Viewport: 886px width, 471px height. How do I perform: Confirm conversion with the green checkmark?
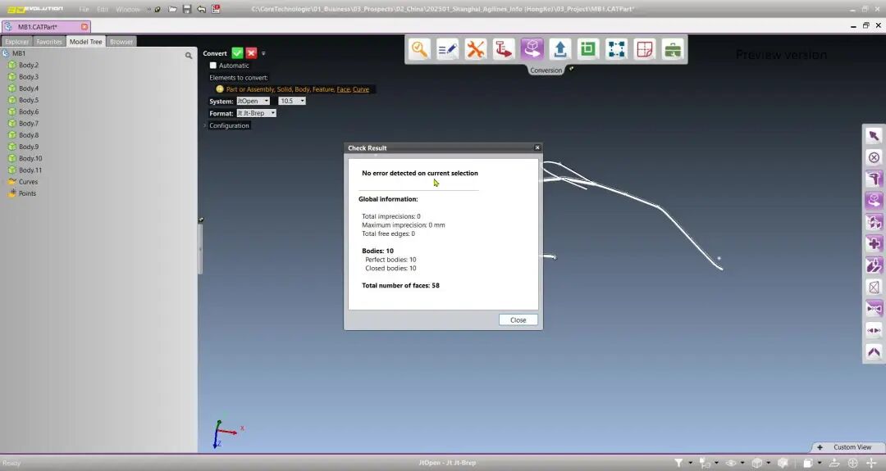[237, 53]
